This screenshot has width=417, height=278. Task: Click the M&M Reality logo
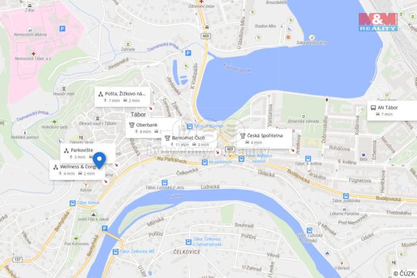pyautogui.click(x=378, y=22)
